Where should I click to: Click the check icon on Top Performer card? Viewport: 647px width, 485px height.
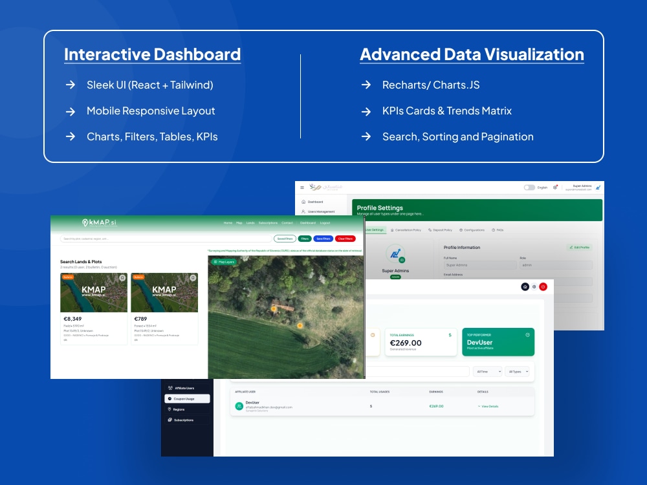click(527, 335)
